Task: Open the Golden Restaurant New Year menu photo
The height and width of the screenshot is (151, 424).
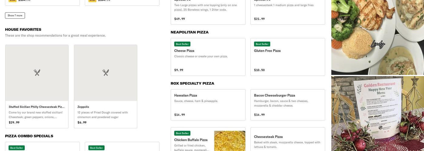Action: click(377, 114)
